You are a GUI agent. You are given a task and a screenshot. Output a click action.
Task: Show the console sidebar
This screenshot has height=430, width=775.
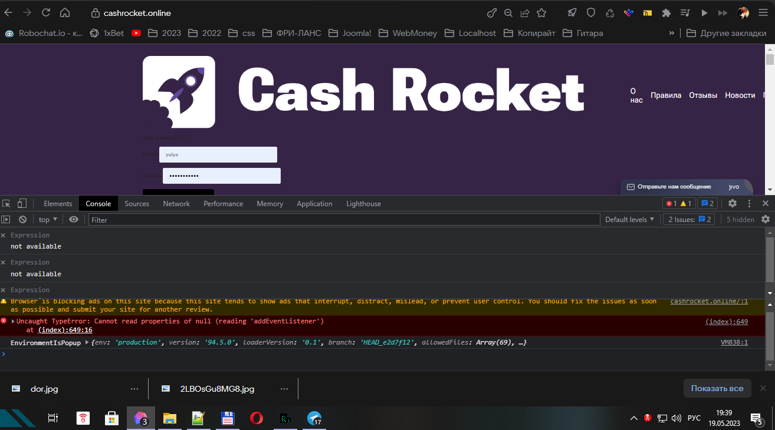(6, 219)
